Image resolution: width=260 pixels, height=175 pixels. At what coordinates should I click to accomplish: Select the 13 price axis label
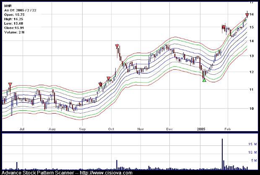[x=252, y=56]
